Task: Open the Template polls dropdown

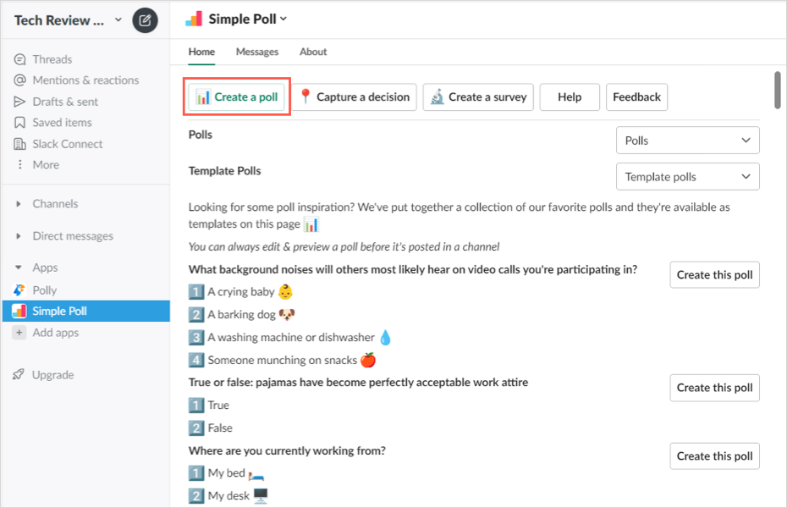Action: coord(687,177)
